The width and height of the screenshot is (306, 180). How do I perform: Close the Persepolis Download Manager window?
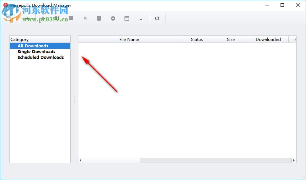[x=298, y=5]
